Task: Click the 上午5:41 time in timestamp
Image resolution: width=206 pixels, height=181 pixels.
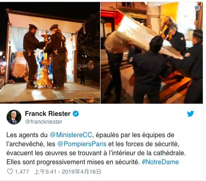Action: tap(46, 172)
